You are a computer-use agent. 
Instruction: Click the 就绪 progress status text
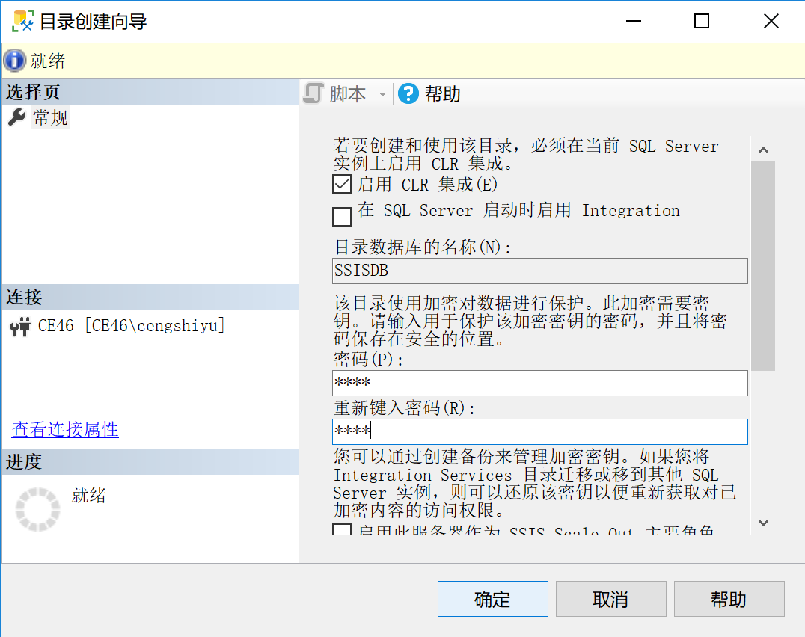[x=89, y=496]
